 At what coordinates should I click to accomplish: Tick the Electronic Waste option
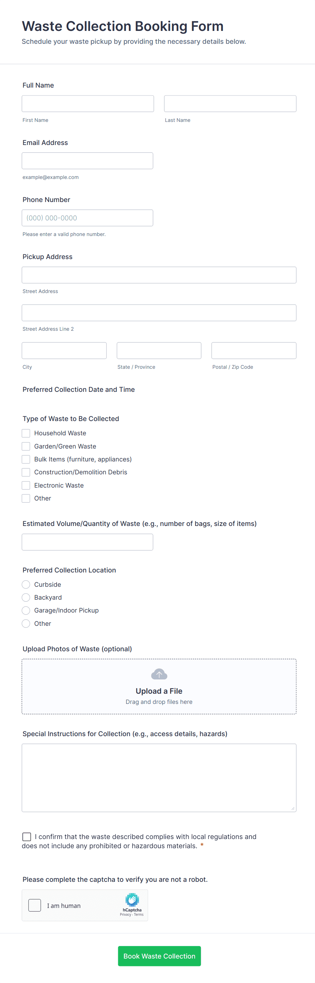click(x=26, y=486)
